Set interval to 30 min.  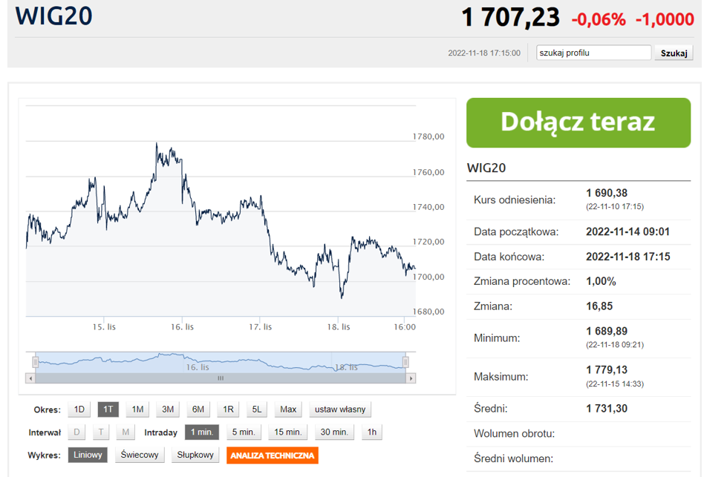click(334, 432)
